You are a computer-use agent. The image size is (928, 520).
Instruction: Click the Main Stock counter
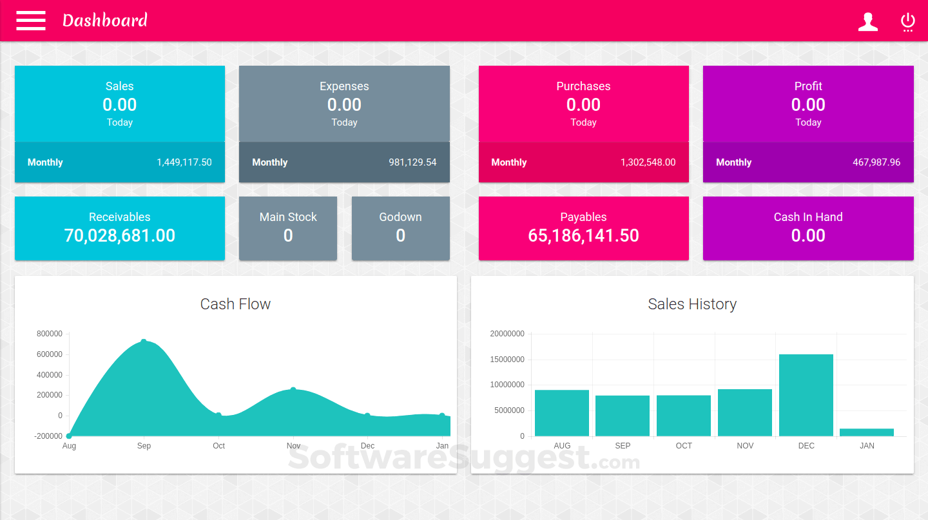point(287,227)
